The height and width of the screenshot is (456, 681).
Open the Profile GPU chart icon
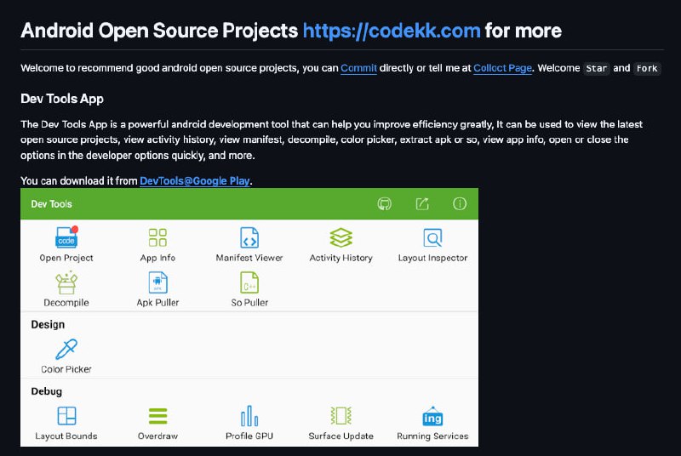tap(249, 416)
